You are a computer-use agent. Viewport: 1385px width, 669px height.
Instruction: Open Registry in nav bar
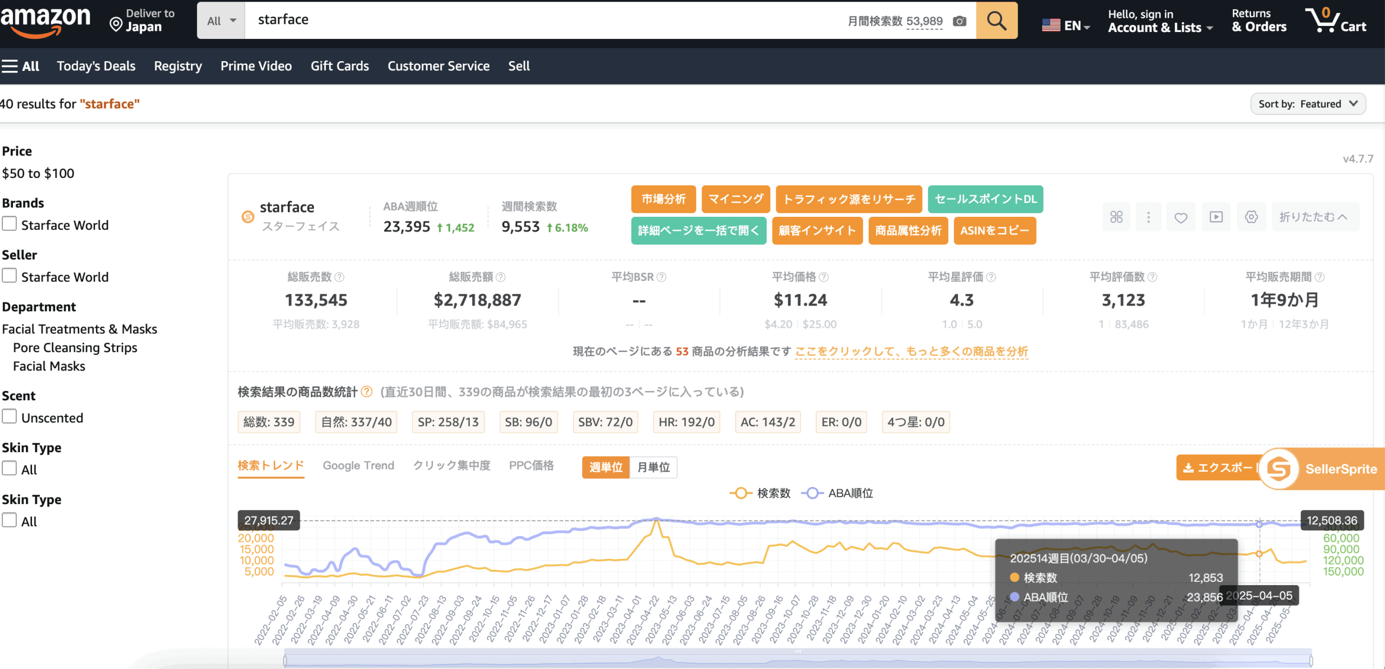(x=178, y=66)
